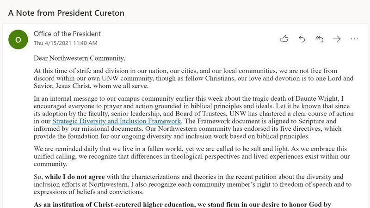Open the more actions ellipsis menu

click(354, 39)
